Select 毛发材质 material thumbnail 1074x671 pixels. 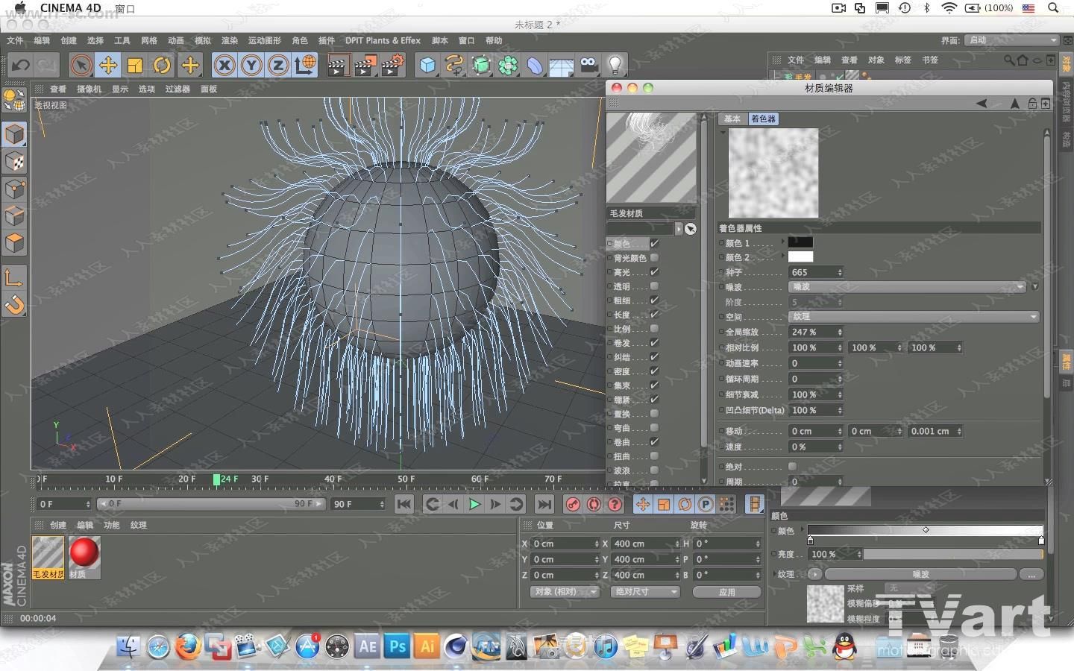coord(48,557)
